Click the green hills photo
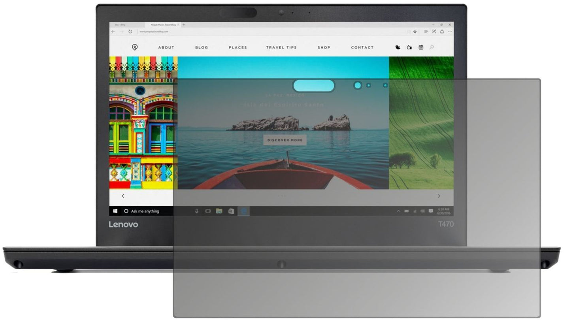Screen dimensions: 571x320 point(421,122)
